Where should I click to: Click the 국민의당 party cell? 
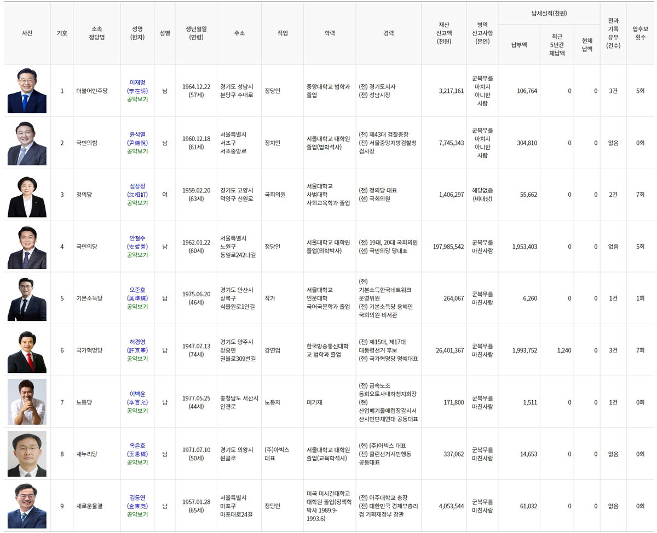coord(96,247)
